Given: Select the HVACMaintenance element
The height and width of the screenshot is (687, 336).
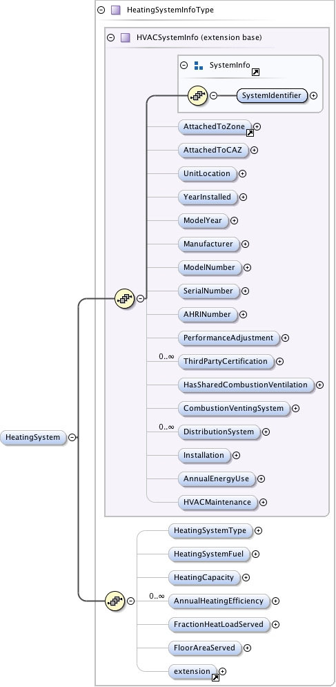Looking at the screenshot, I should click(x=218, y=502).
